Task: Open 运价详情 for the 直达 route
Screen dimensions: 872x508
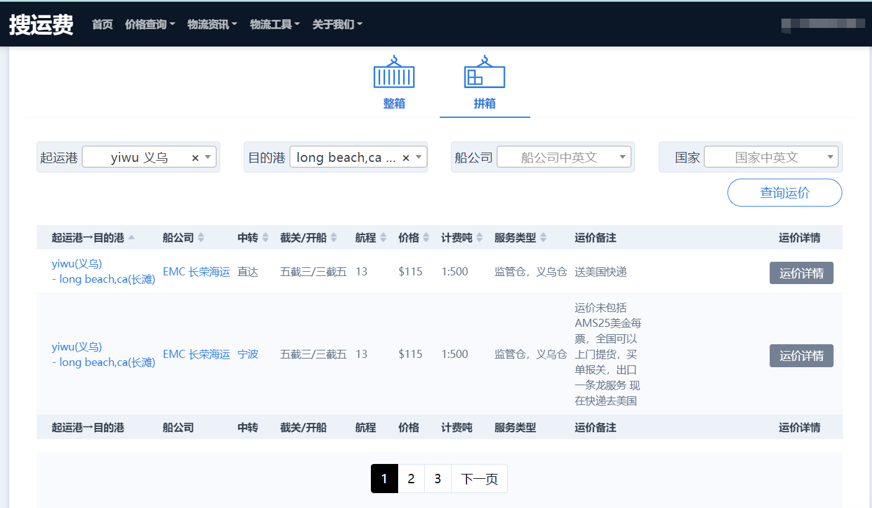Action: [x=801, y=273]
